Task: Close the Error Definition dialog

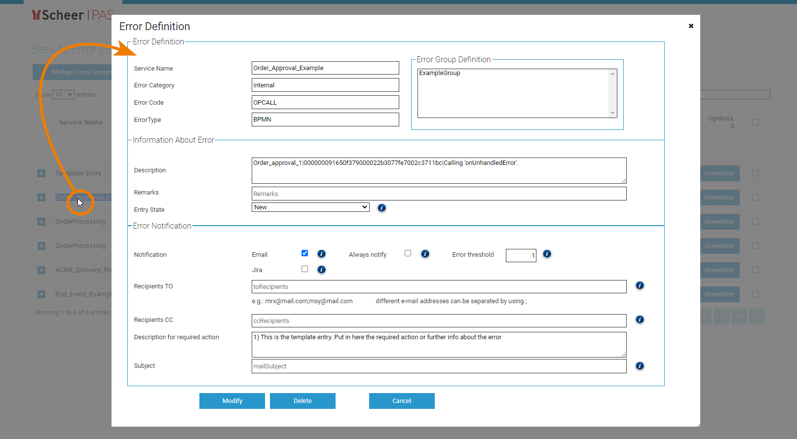Action: (691, 26)
